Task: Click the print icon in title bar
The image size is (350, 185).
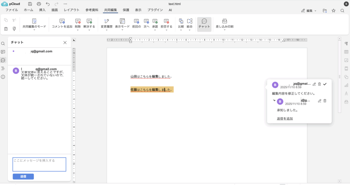Action: click(39, 4)
